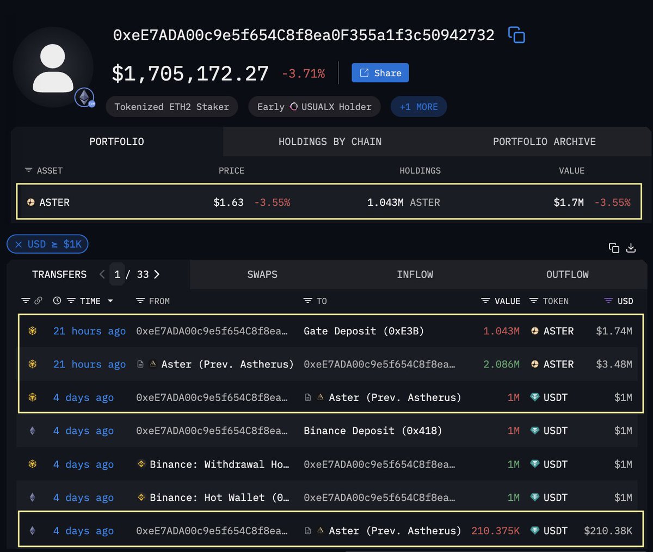The width and height of the screenshot is (653, 552).
Task: Click the USDT icon in the $210.38K row
Action: (535, 531)
